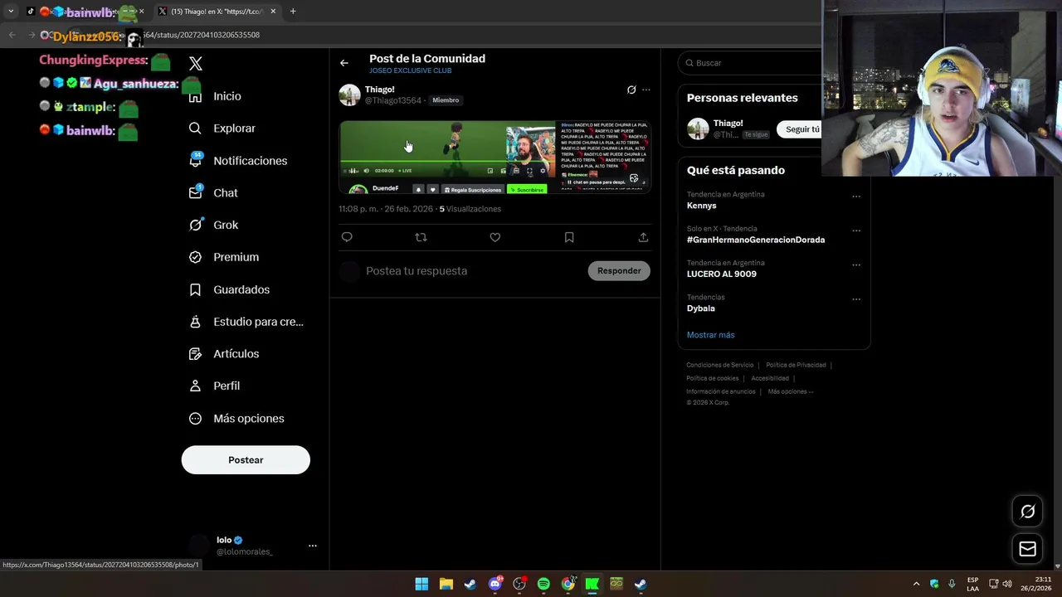The width and height of the screenshot is (1062, 597).
Task: Open the three-dot menu next to LUCERO AL 9009
Action: [856, 265]
